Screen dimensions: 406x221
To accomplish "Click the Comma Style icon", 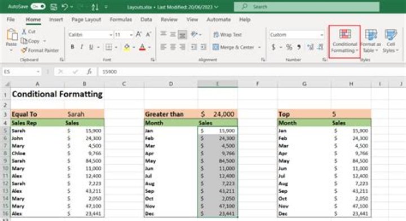I will [x=299, y=47].
